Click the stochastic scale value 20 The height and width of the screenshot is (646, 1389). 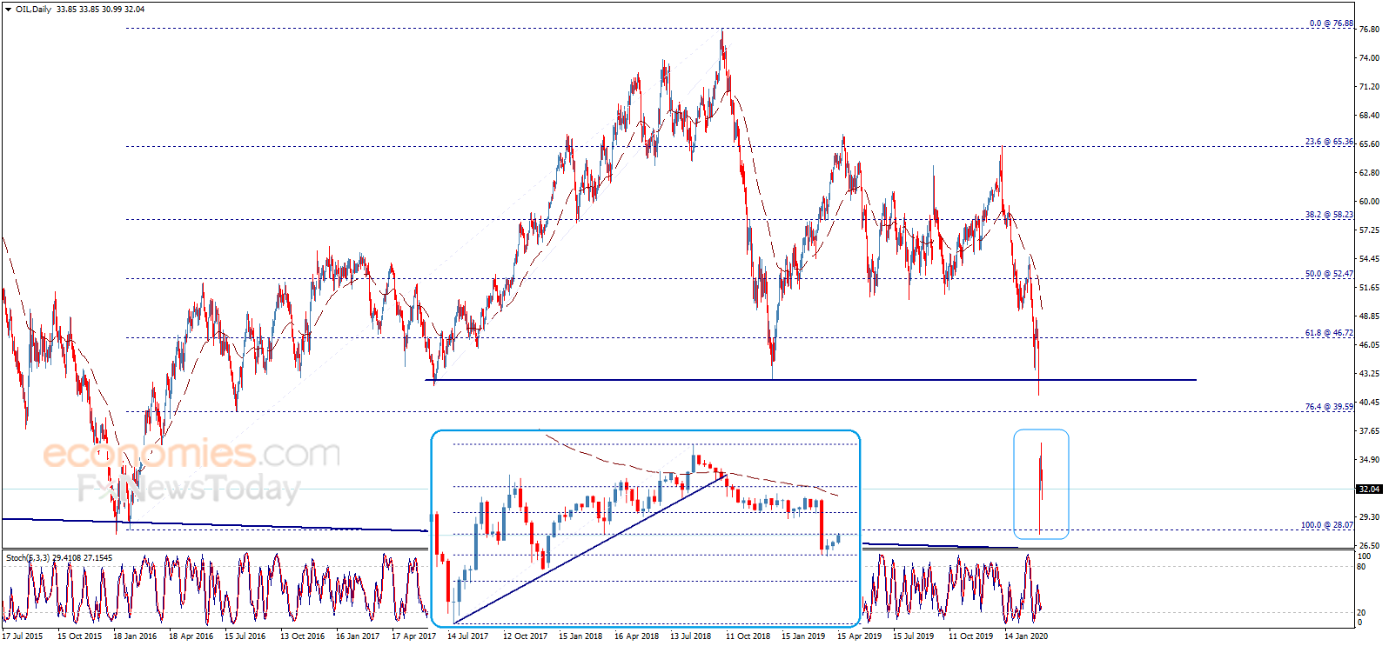(1362, 613)
